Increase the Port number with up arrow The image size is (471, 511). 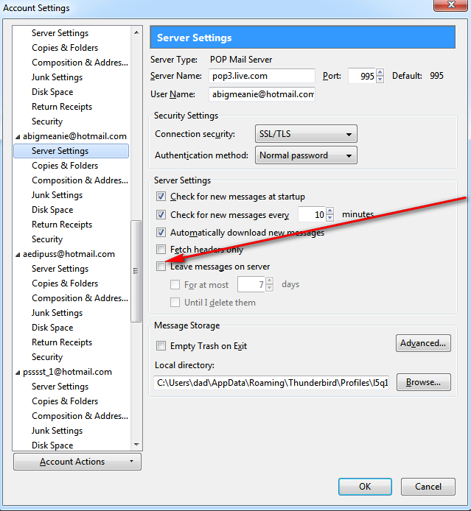(x=380, y=72)
